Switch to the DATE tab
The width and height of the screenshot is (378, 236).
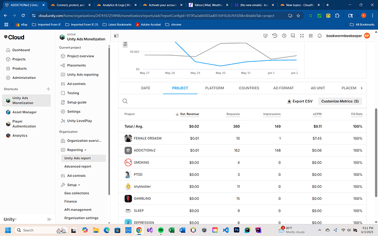coord(146,88)
